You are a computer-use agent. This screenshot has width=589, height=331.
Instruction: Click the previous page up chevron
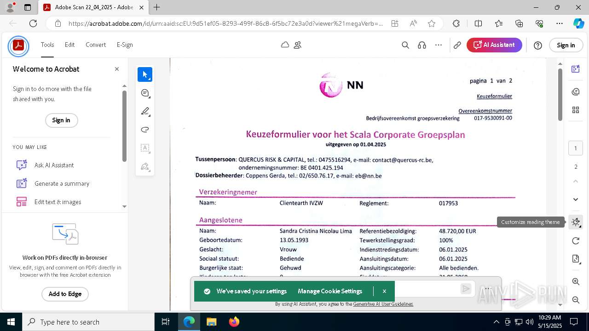[x=576, y=181]
